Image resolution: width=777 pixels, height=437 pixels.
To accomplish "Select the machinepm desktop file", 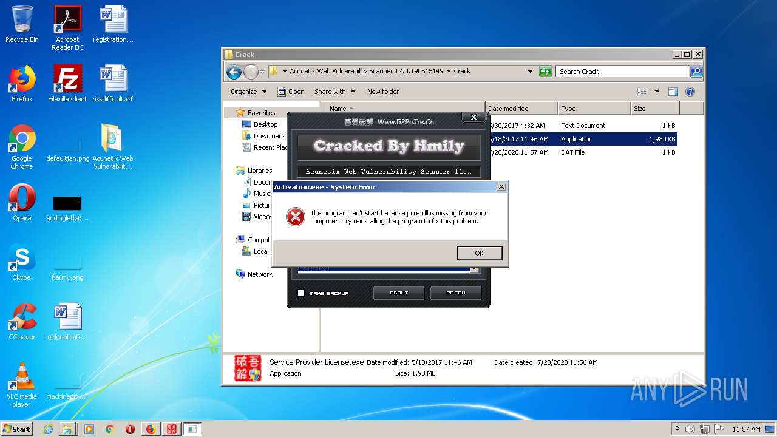I will pyautogui.click(x=67, y=387).
